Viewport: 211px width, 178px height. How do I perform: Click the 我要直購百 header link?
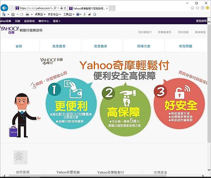(165, 32)
